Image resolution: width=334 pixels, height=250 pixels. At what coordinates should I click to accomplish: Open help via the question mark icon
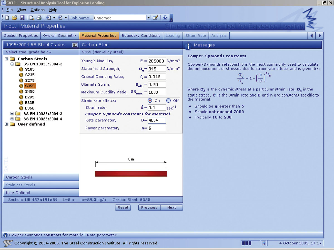tap(165, 18)
